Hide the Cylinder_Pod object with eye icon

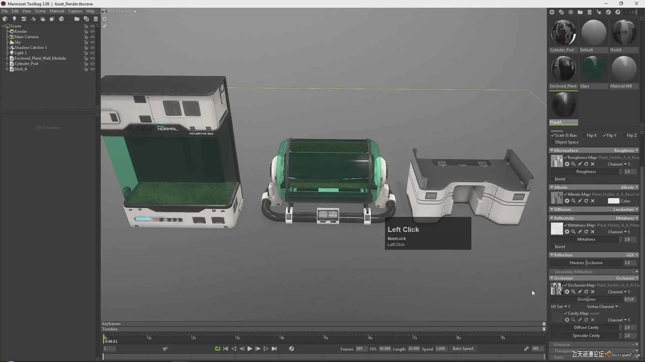(x=92, y=64)
